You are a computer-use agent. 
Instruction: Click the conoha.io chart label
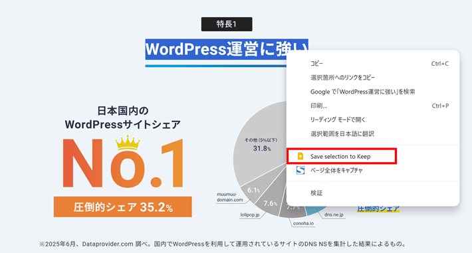click(x=303, y=223)
